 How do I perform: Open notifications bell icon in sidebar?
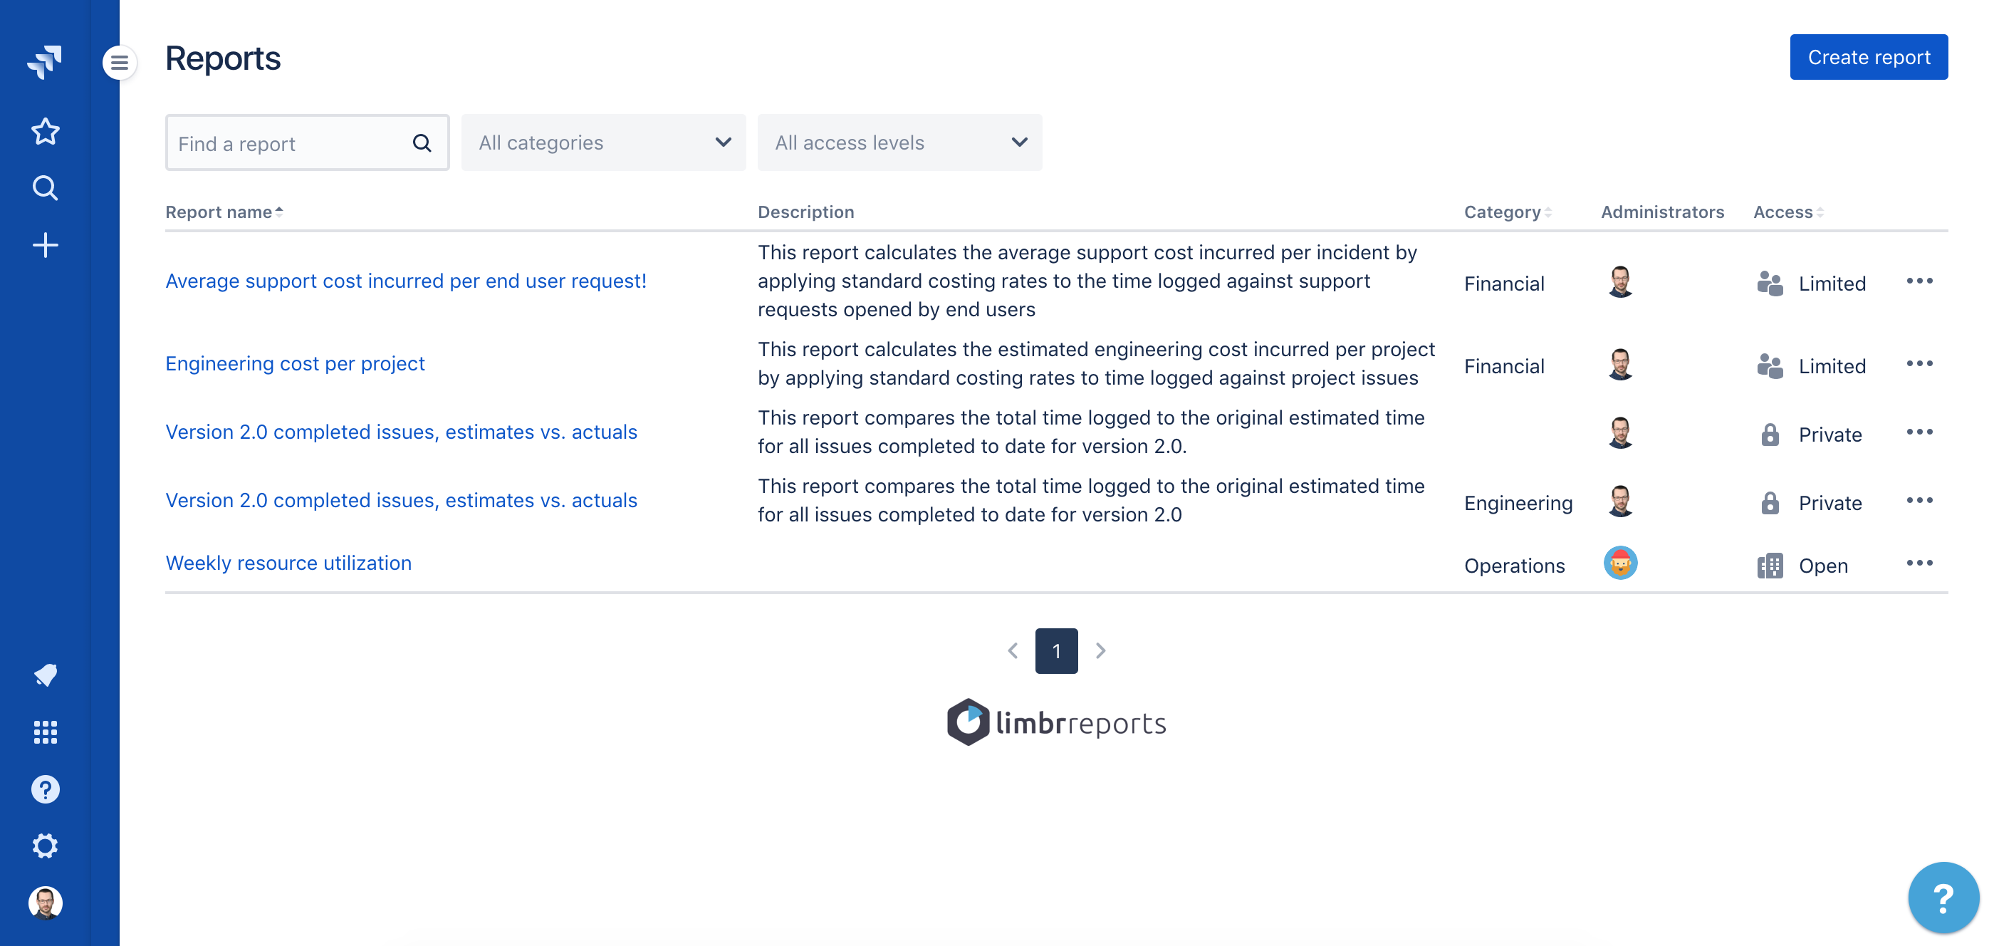click(x=45, y=675)
